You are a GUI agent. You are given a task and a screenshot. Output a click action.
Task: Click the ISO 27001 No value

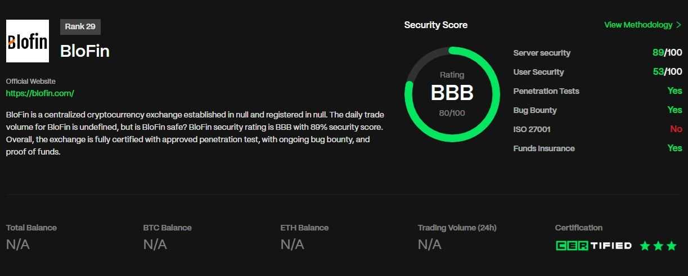pos(676,129)
